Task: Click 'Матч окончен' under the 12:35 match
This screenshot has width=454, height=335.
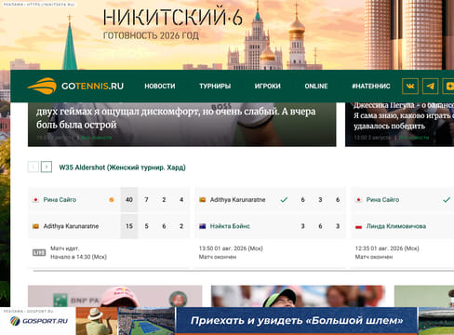Action: point(374,257)
